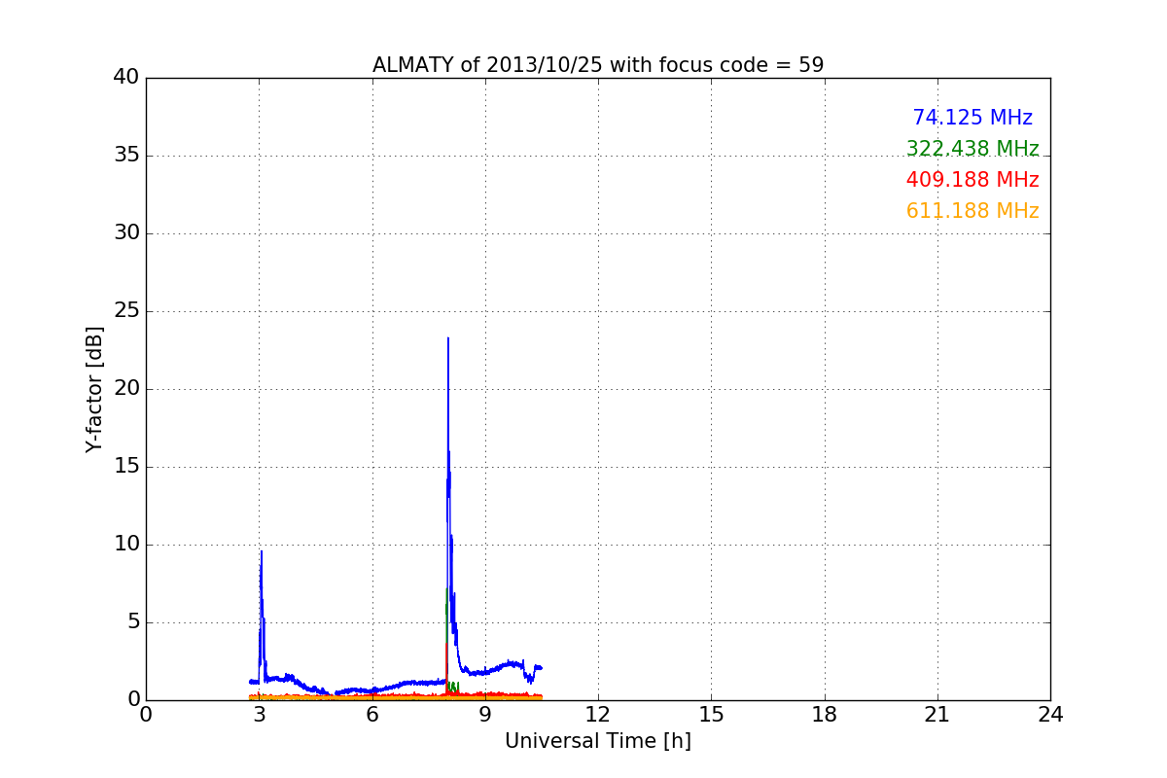The image size is (1167, 778).
Task: Click x-axis tick label 3
Action: 259,715
